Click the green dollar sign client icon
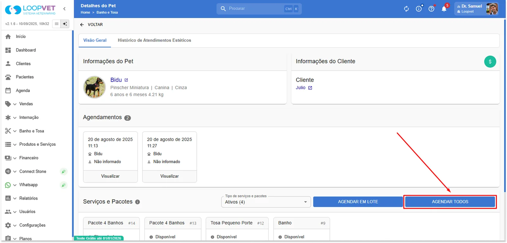Image resolution: width=507 pixels, height=243 pixels. (490, 62)
